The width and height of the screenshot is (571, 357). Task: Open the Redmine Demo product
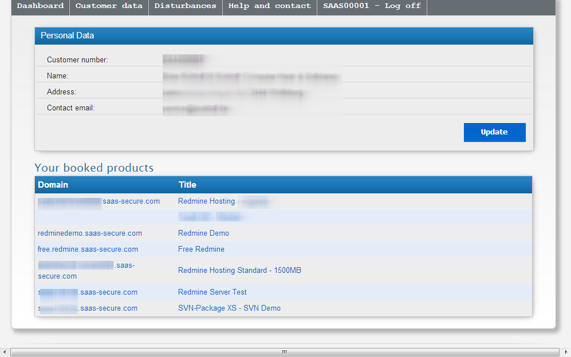point(203,233)
